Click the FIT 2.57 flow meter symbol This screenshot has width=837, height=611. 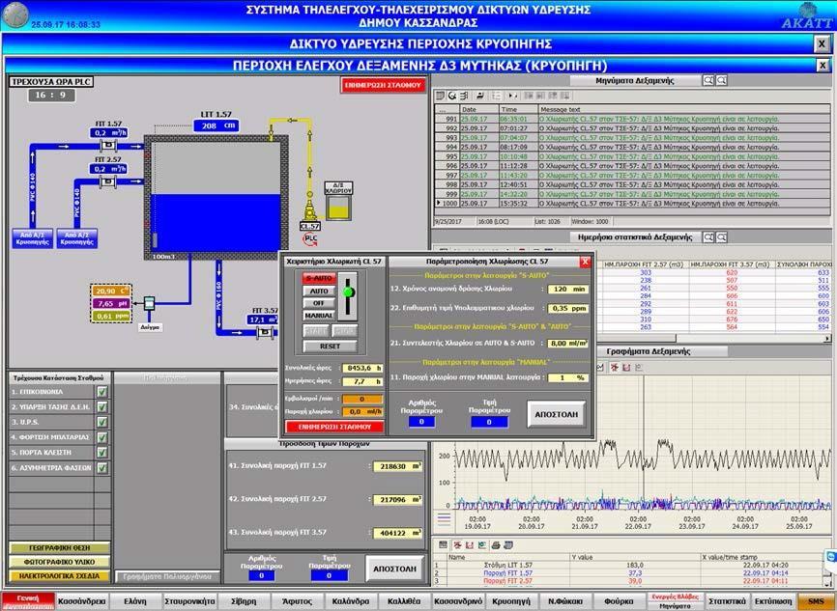[x=108, y=181]
